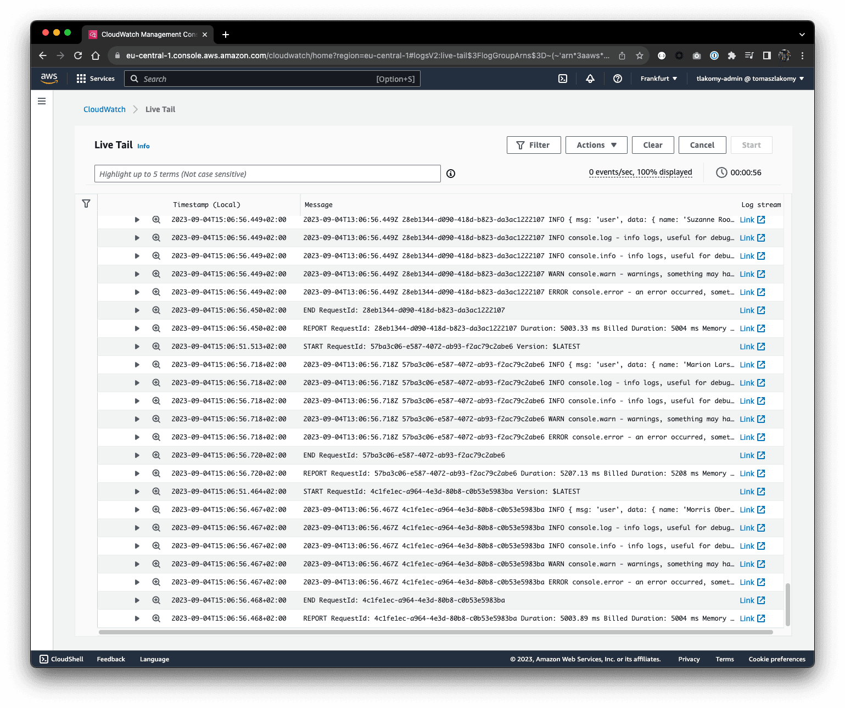Zoom into the WARN row for request 28eb1344

tap(156, 274)
